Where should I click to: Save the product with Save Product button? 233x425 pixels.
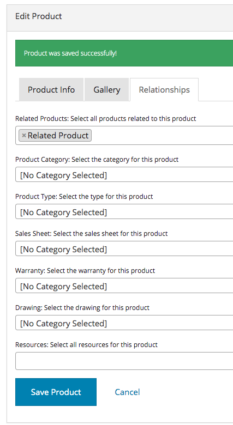tap(56, 392)
